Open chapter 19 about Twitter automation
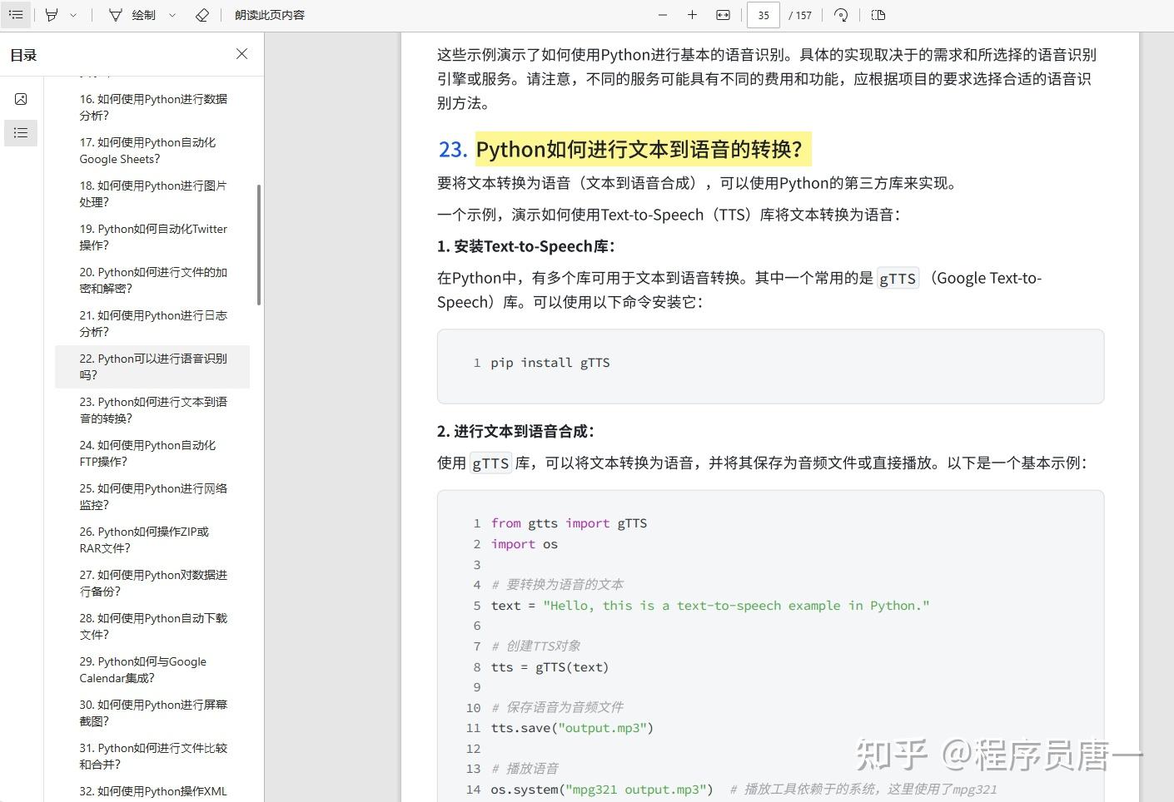Image resolution: width=1174 pixels, height=802 pixels. [154, 237]
